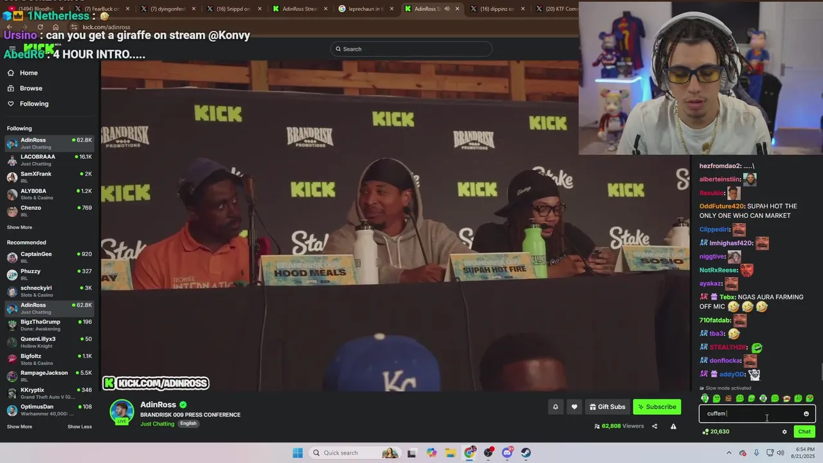823x463 pixels.
Task: Click system tray microphone icon
Action: pos(756,453)
